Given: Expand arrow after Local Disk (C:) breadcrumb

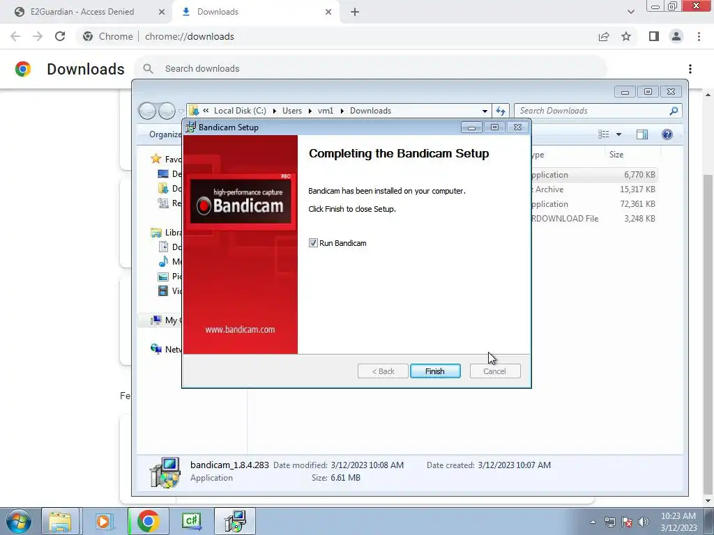Looking at the screenshot, I should click(274, 111).
